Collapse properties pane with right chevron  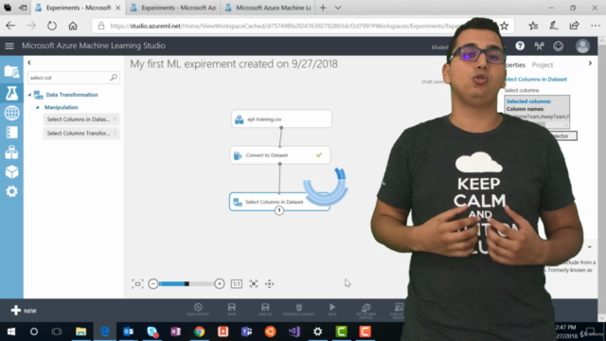[x=590, y=63]
